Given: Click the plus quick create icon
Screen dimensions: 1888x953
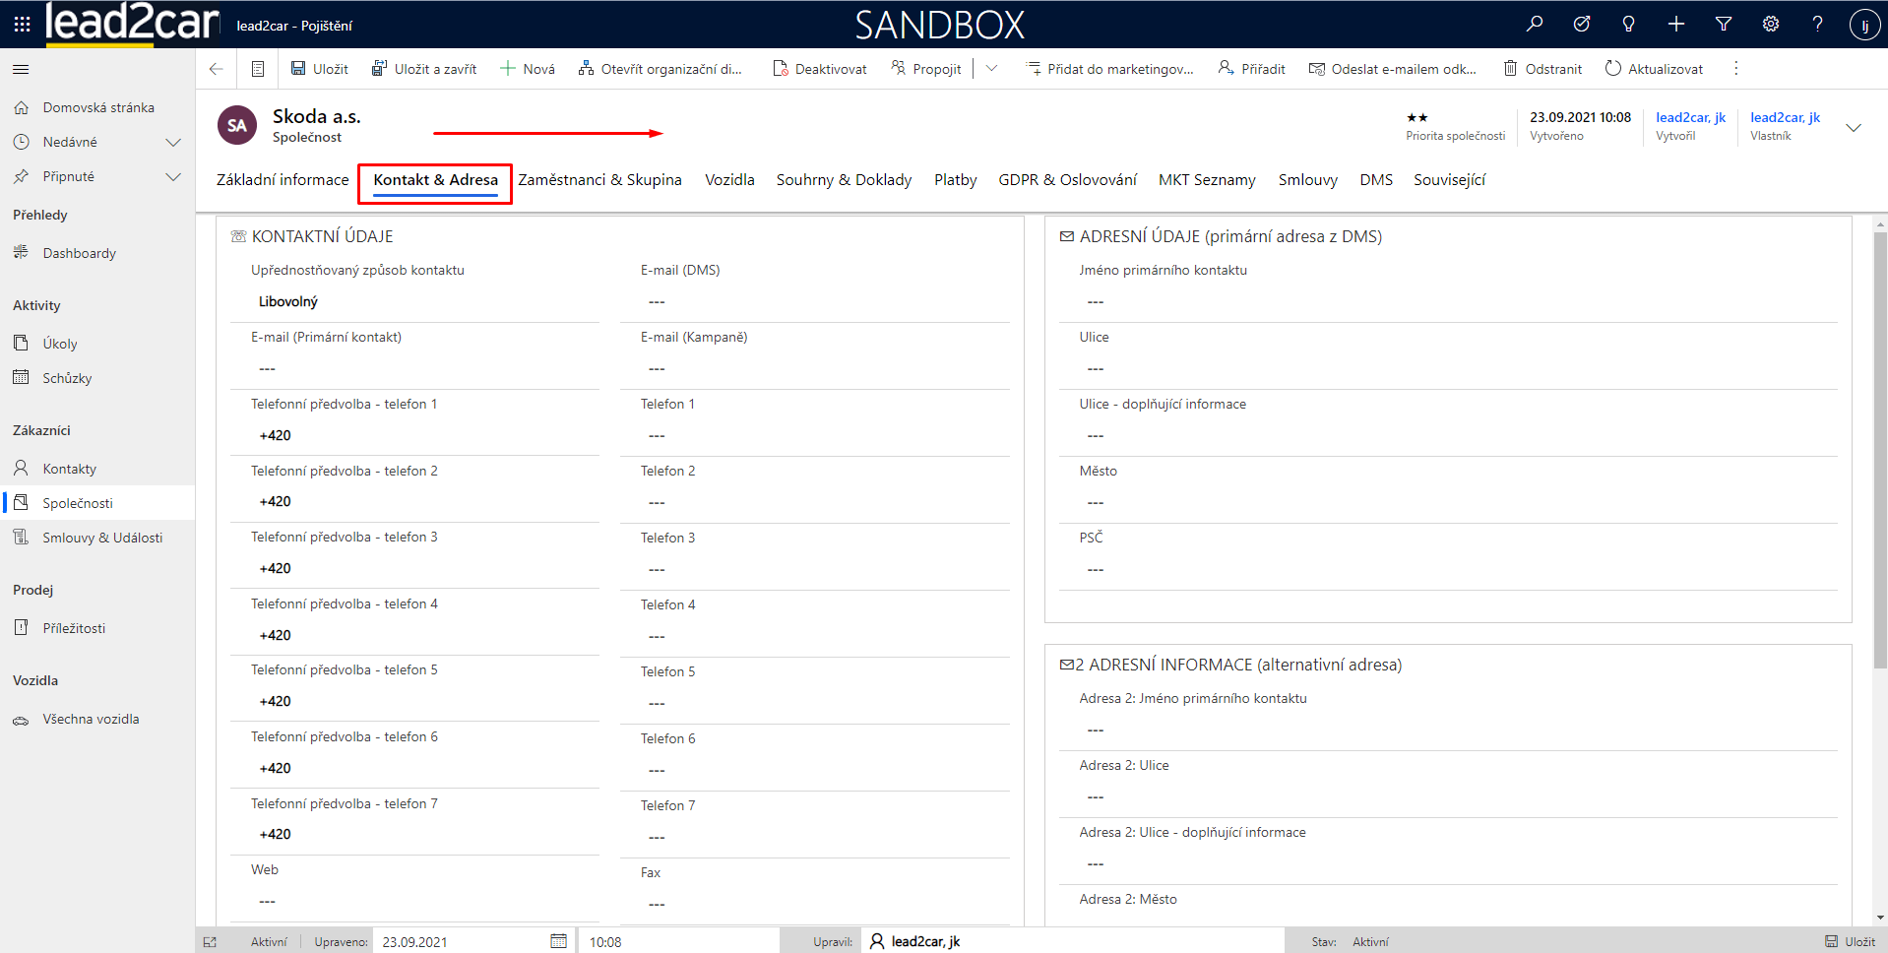Looking at the screenshot, I should point(1676,24).
